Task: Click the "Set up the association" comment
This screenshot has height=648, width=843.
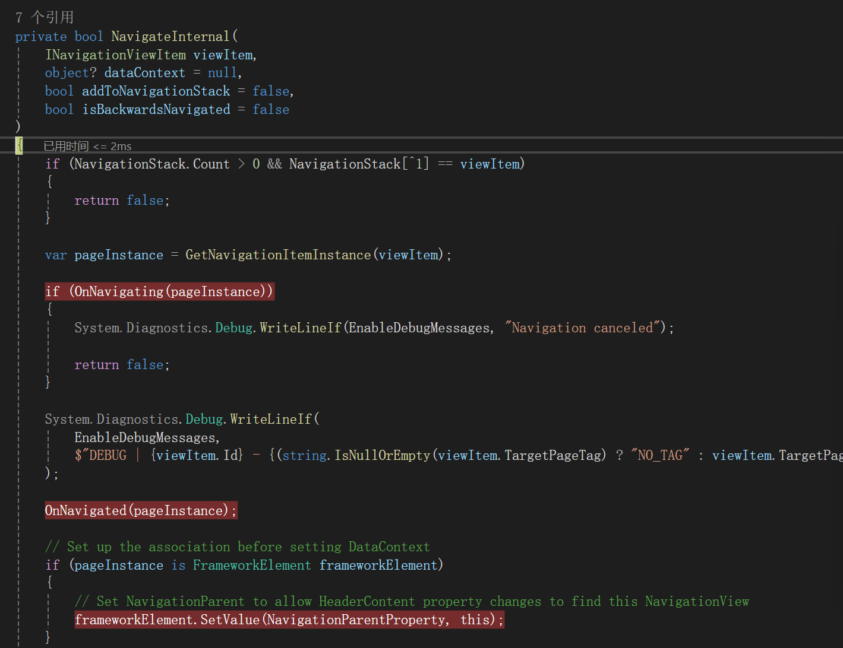Action: click(238, 547)
